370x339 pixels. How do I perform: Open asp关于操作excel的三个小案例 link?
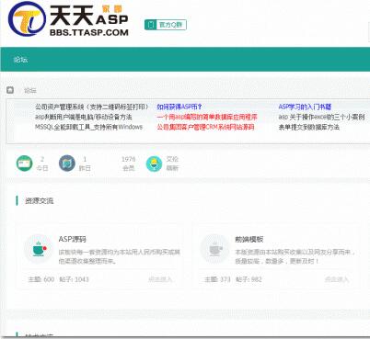pos(321,117)
